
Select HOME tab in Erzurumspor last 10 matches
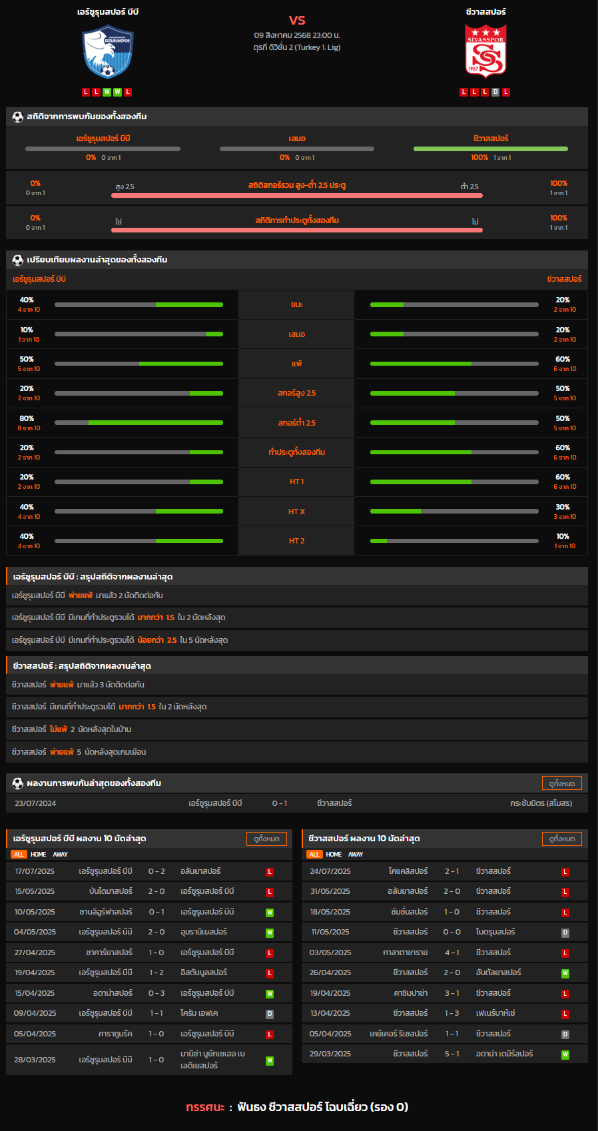[39, 855]
